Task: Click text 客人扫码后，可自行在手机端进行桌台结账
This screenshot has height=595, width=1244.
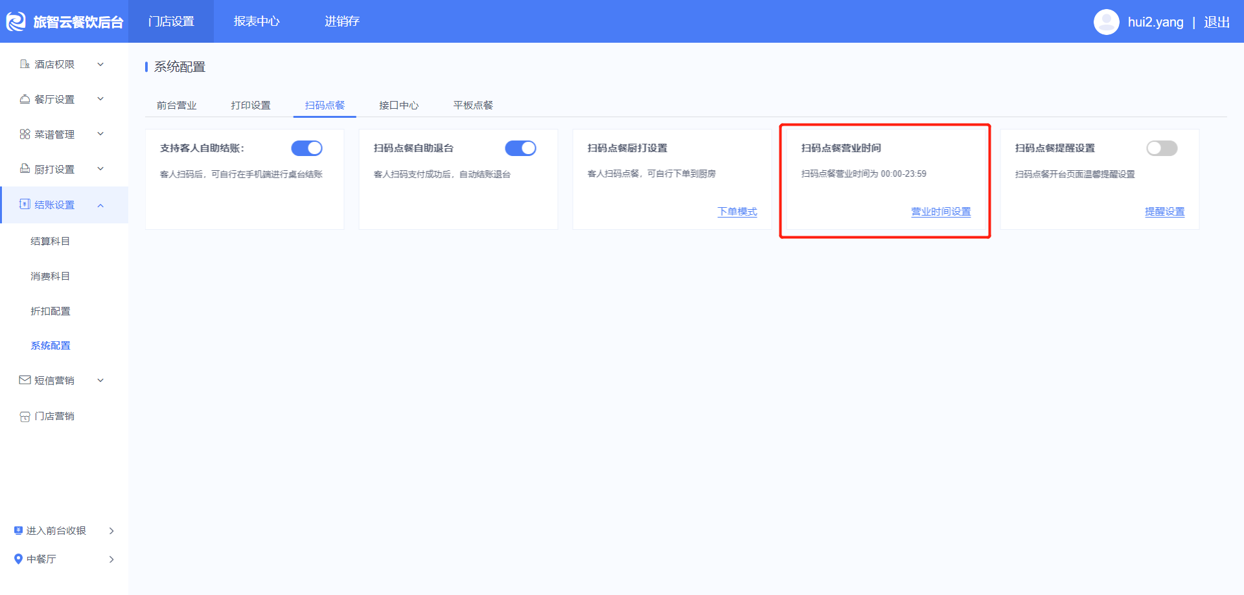Action: [241, 174]
